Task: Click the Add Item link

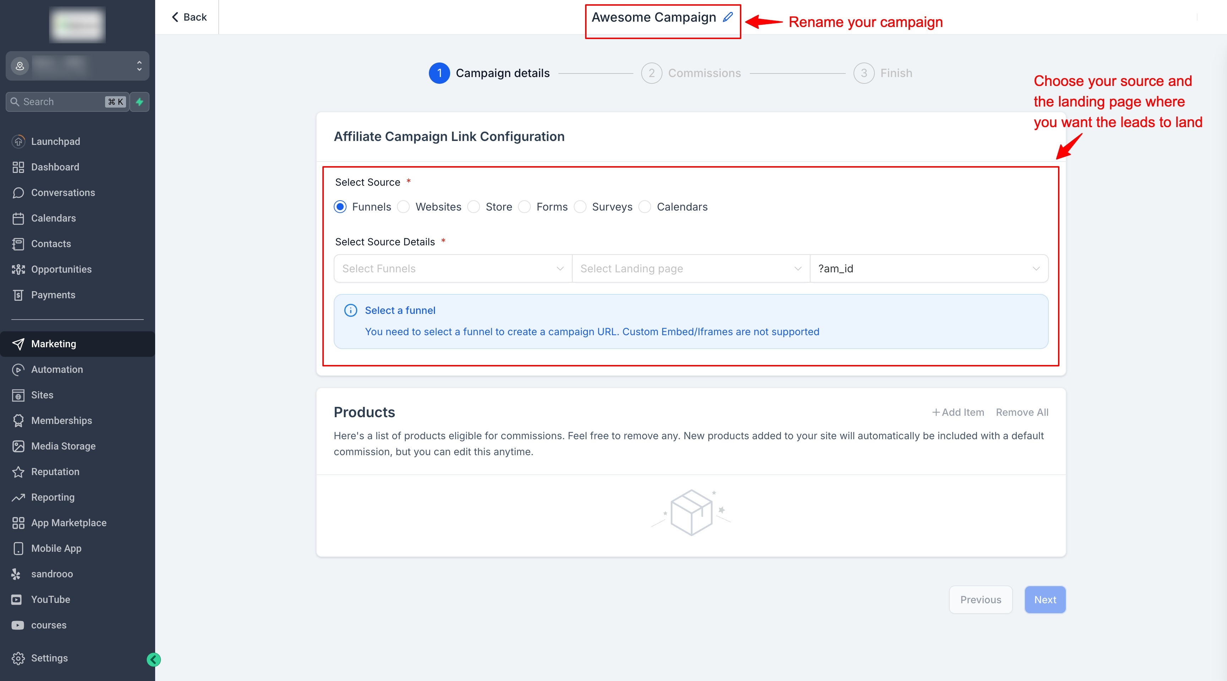Action: point(958,413)
